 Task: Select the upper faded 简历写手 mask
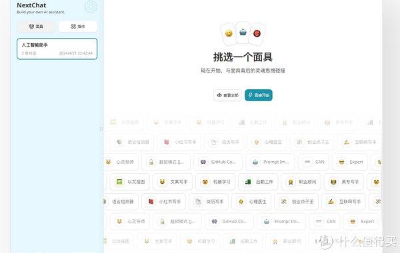[224, 142]
